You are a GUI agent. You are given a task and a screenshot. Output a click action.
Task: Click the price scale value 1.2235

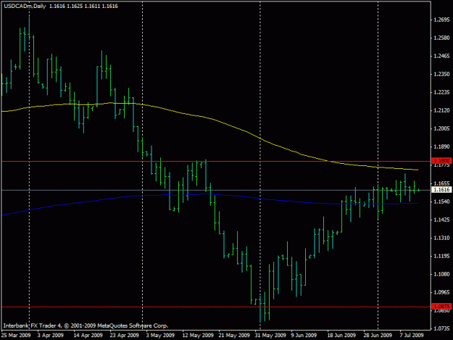point(442,92)
